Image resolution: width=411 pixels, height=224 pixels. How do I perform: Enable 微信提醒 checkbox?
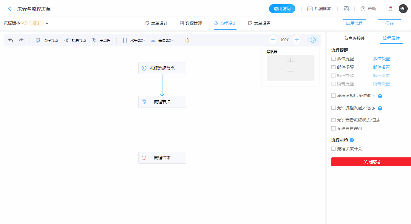333,59
